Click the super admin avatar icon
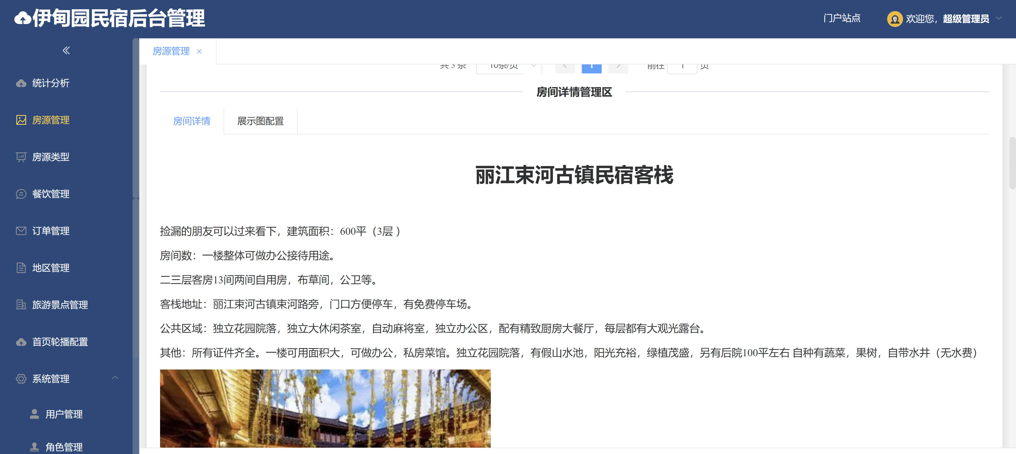Viewport: 1016px width, 454px height. coord(895,18)
